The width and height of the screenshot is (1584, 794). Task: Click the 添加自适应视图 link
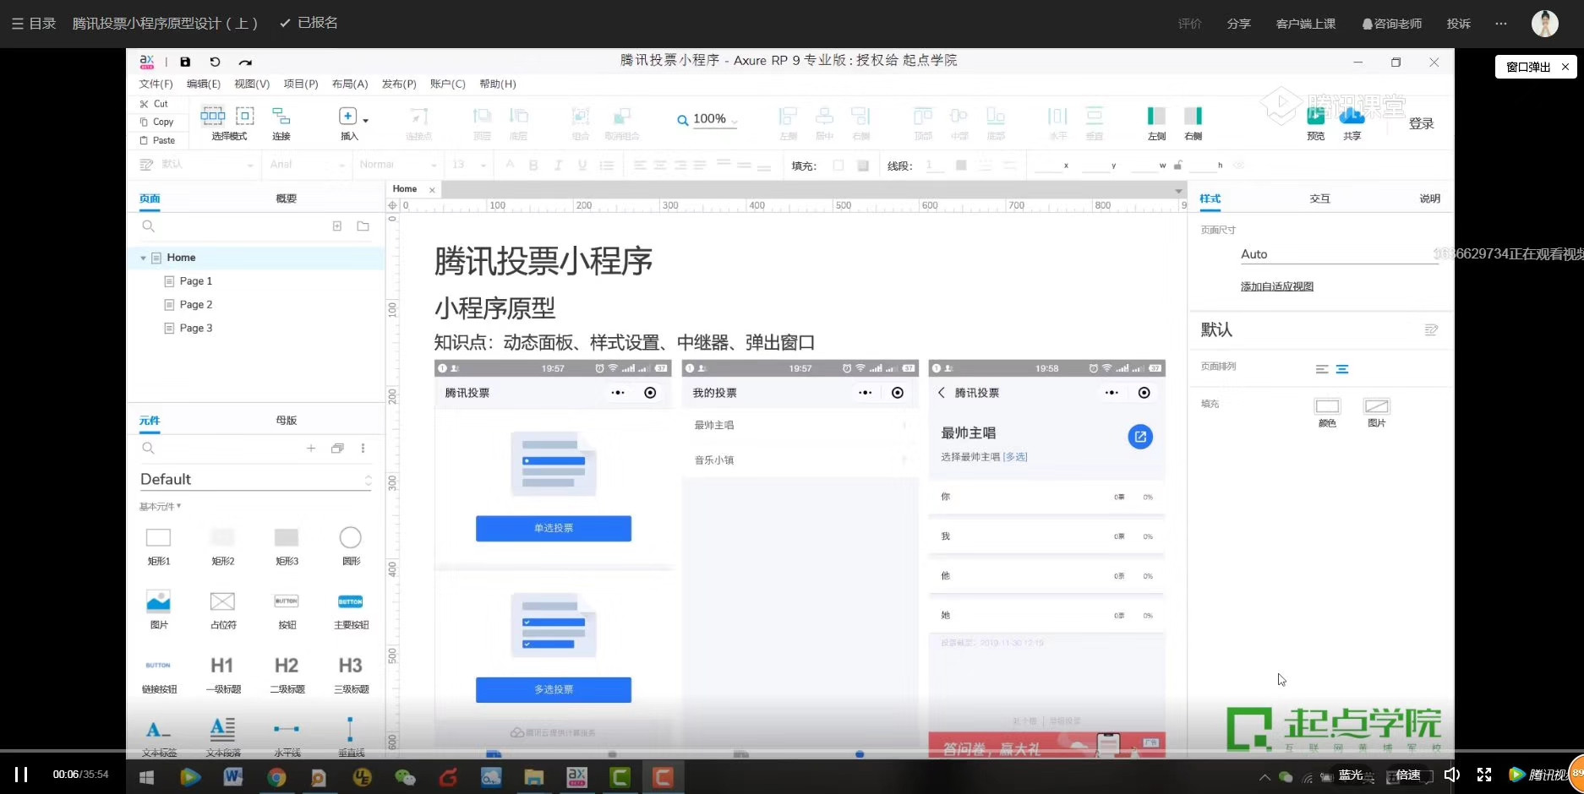click(1276, 286)
